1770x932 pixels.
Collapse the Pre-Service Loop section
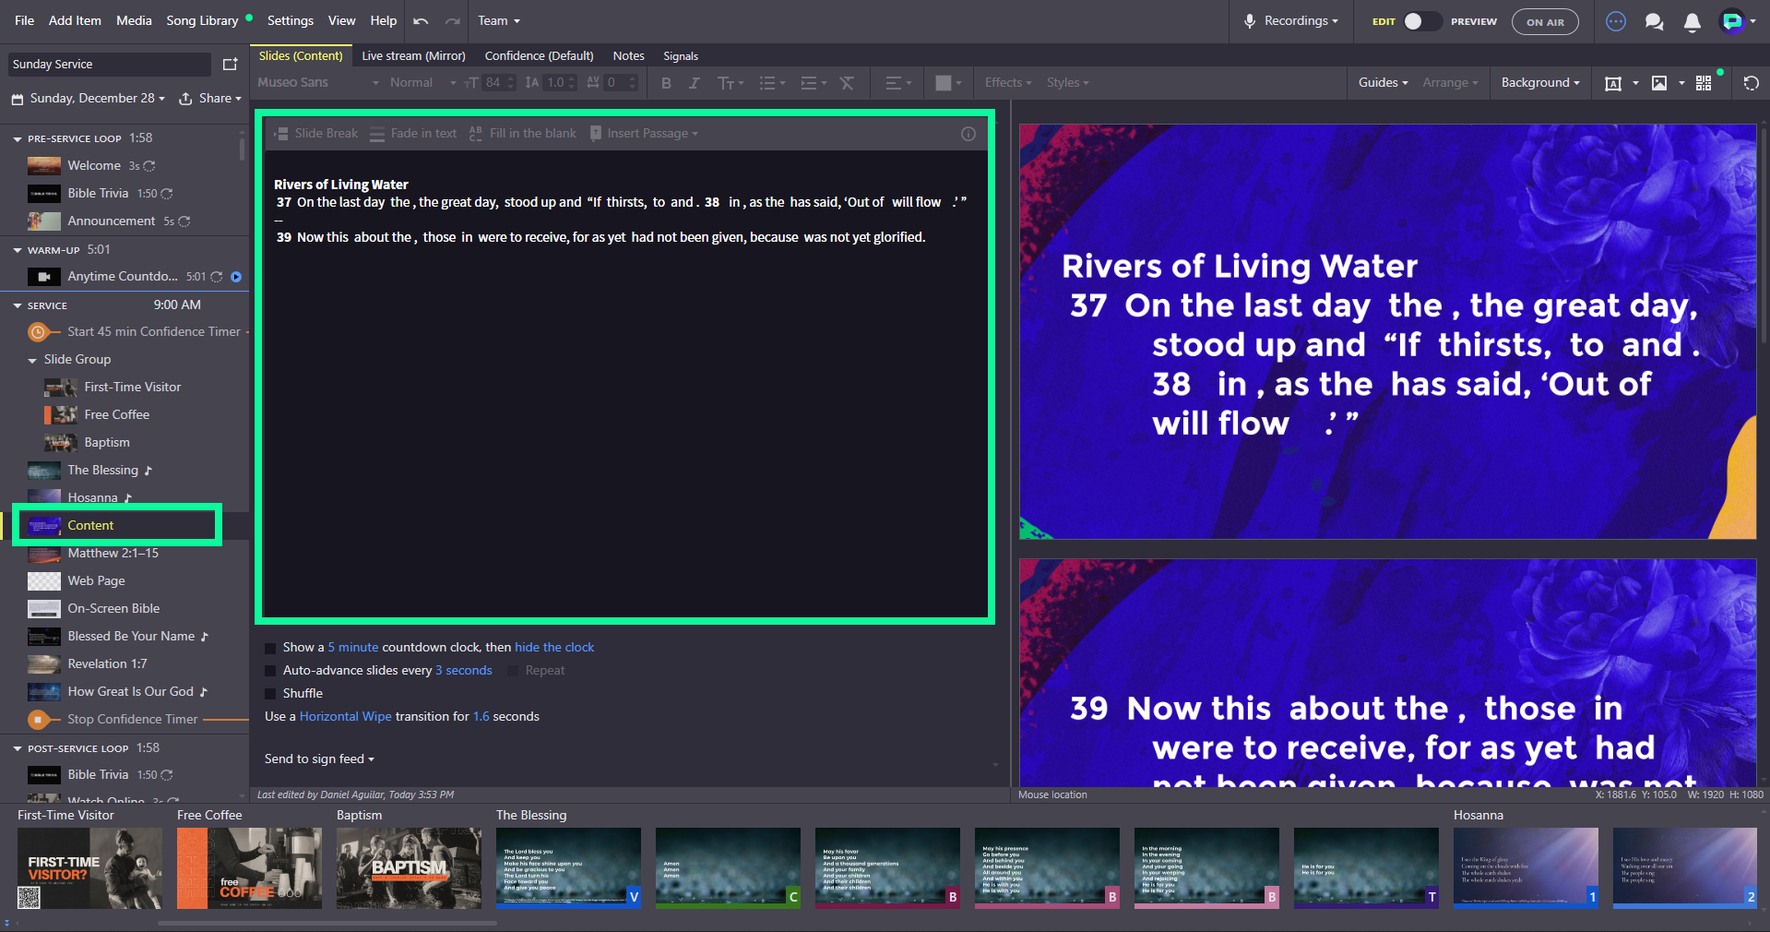(x=18, y=139)
